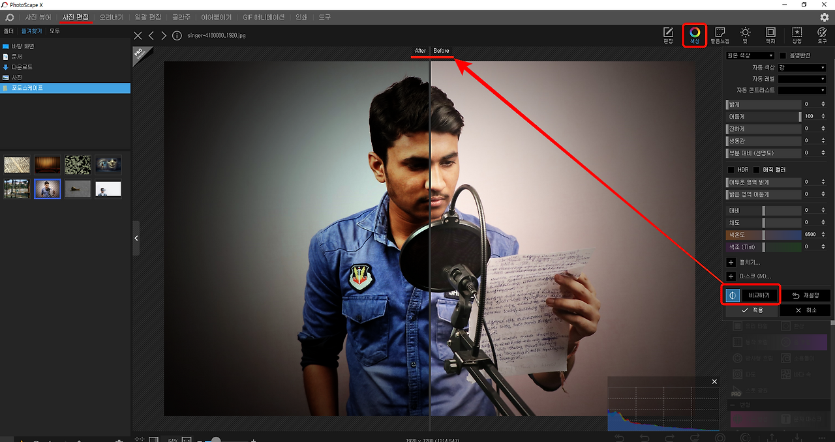Image resolution: width=835 pixels, height=442 pixels.
Task: Switch to the 도구 tab in top menu
Action: (324, 17)
